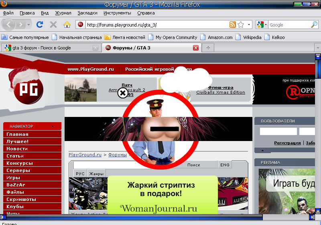Open Клубы in the navigator
321x225 pixels.
[33, 207]
